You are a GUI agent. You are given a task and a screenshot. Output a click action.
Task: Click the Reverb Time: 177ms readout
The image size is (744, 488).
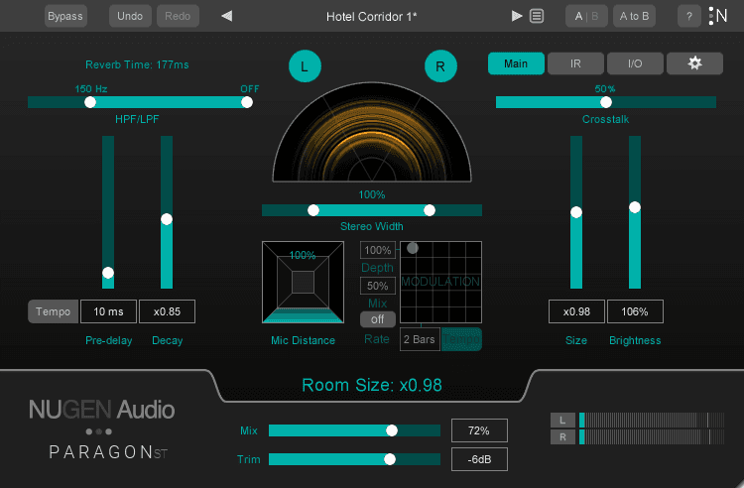point(137,64)
